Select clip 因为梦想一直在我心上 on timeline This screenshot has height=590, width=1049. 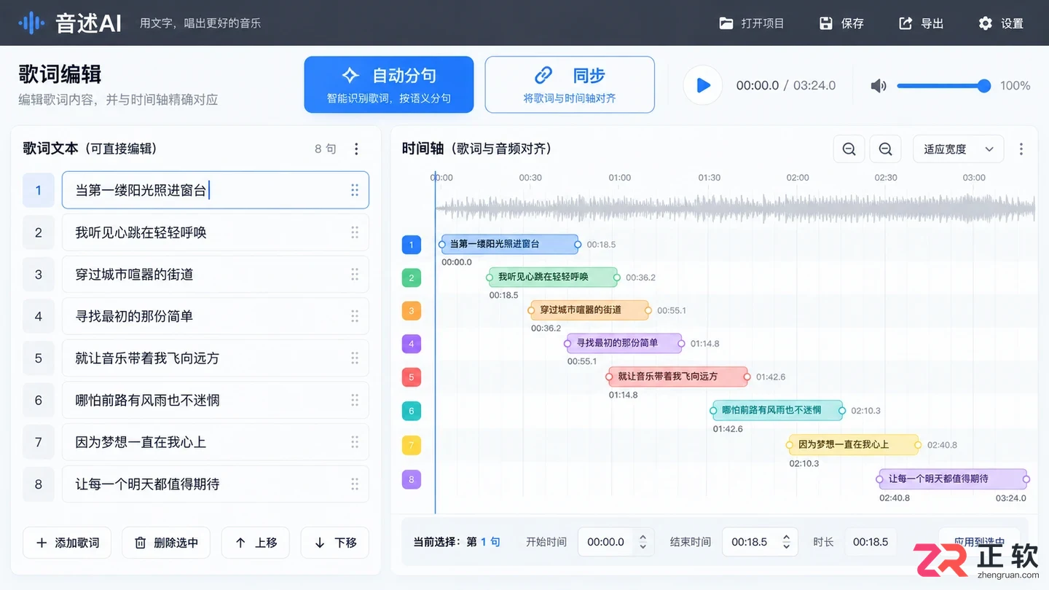(x=854, y=444)
